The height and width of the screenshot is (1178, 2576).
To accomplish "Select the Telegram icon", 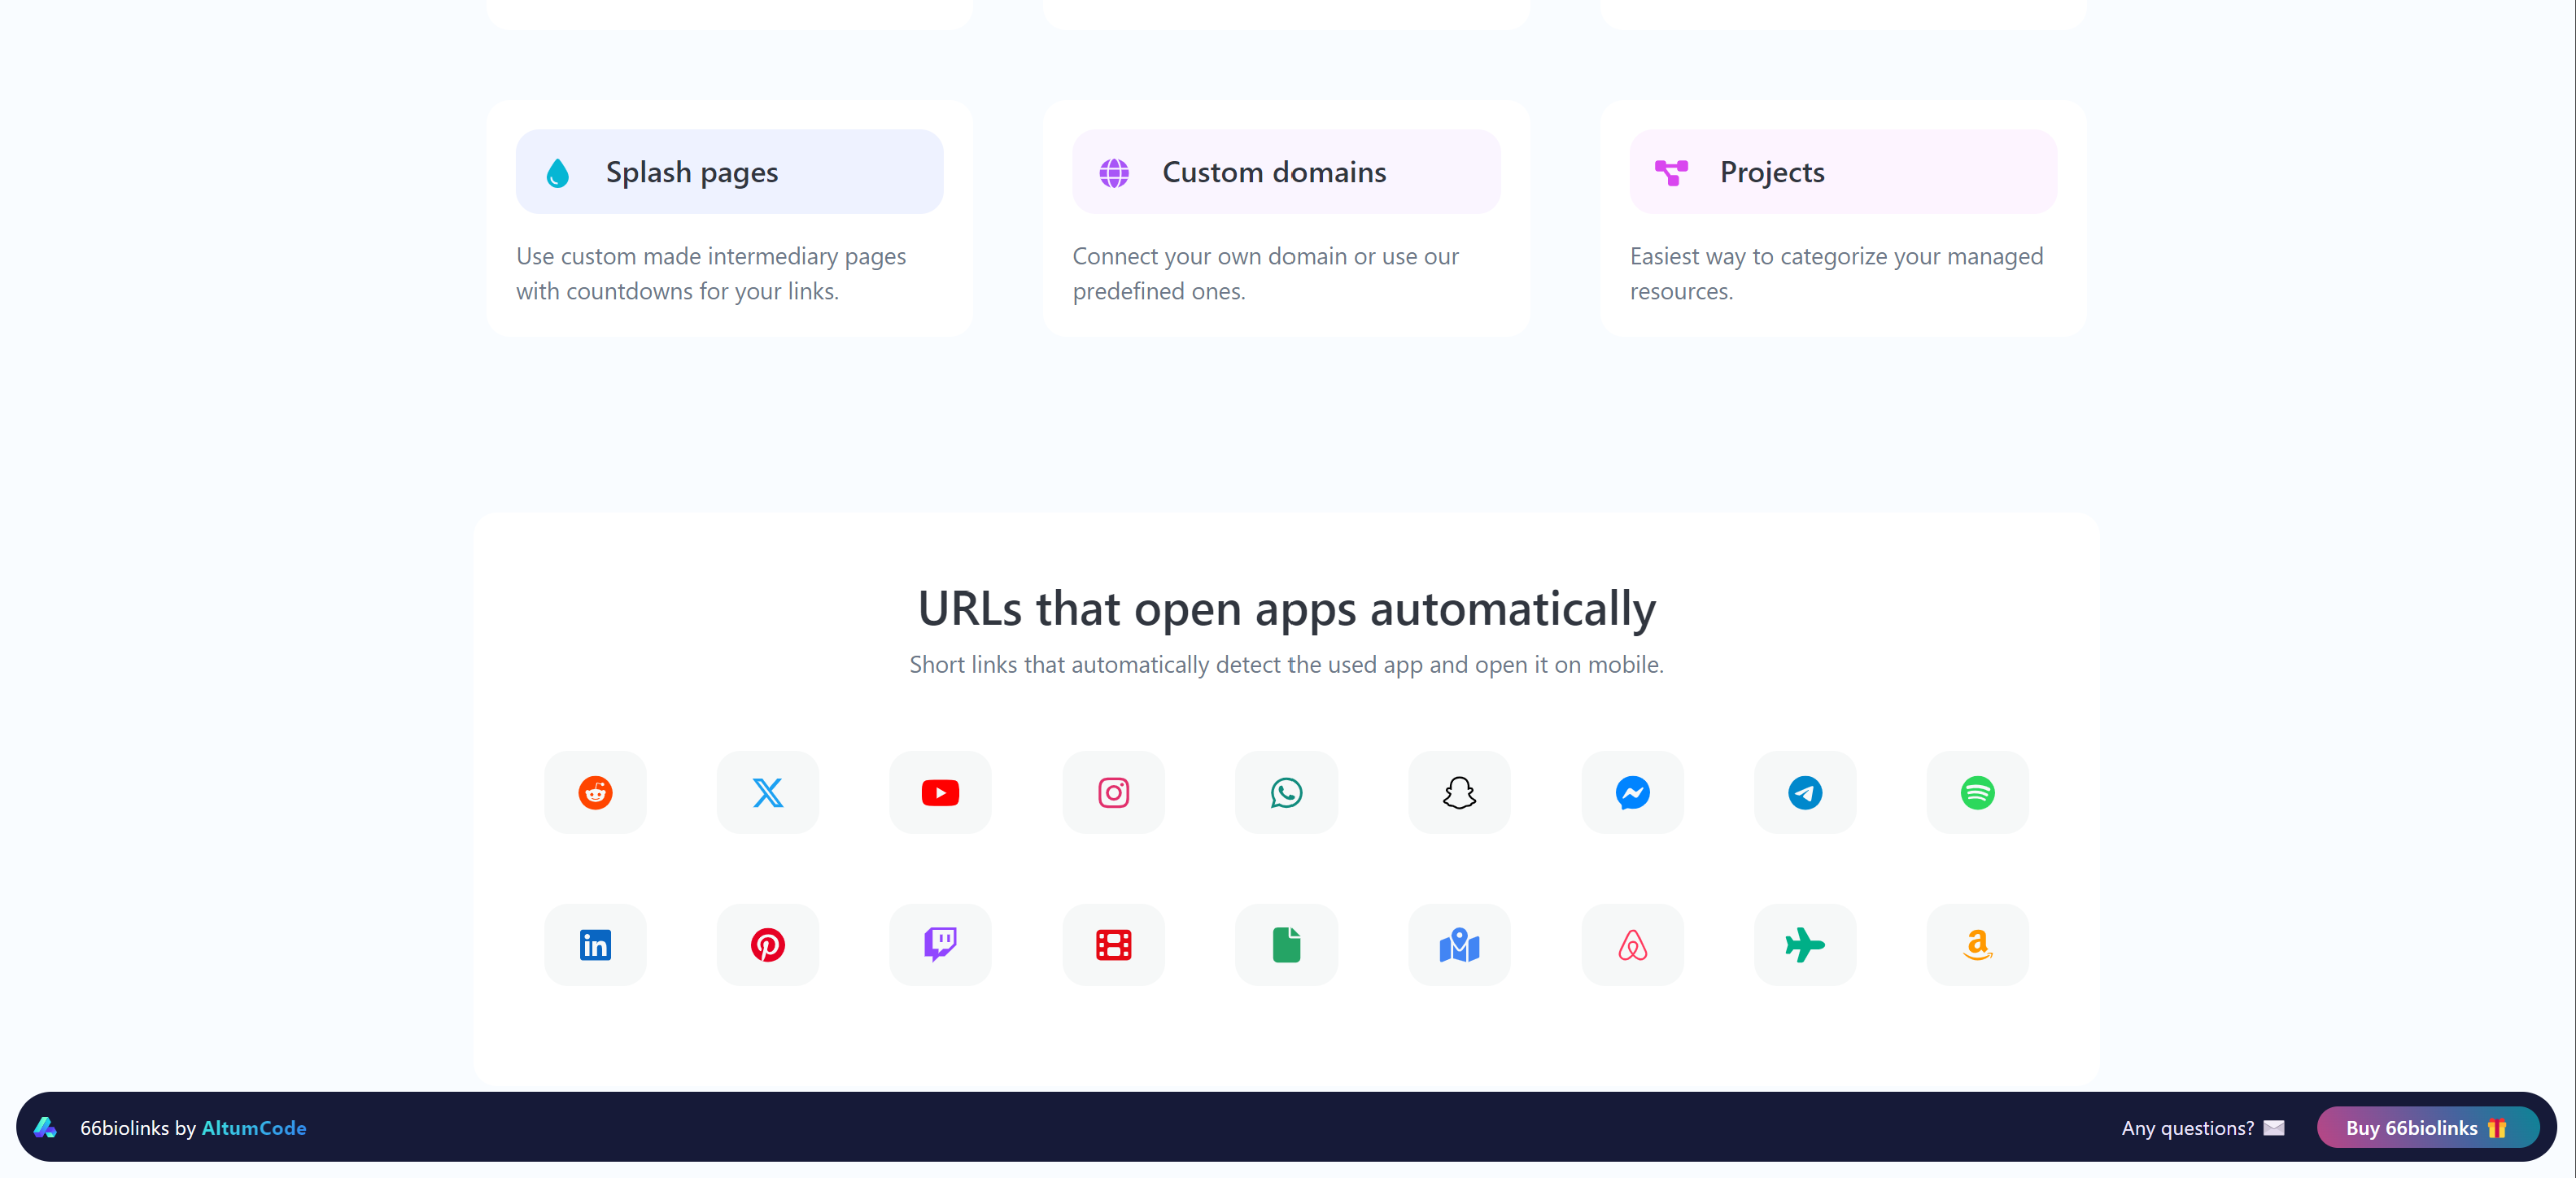I will (x=1804, y=792).
